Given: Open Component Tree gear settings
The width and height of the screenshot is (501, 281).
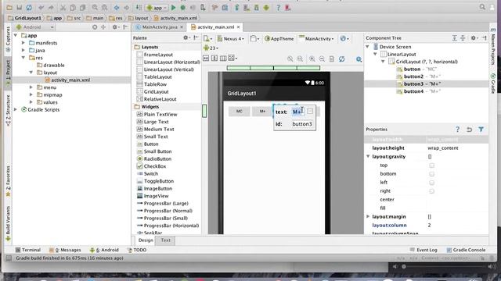Looking at the screenshot, I should point(474,38).
